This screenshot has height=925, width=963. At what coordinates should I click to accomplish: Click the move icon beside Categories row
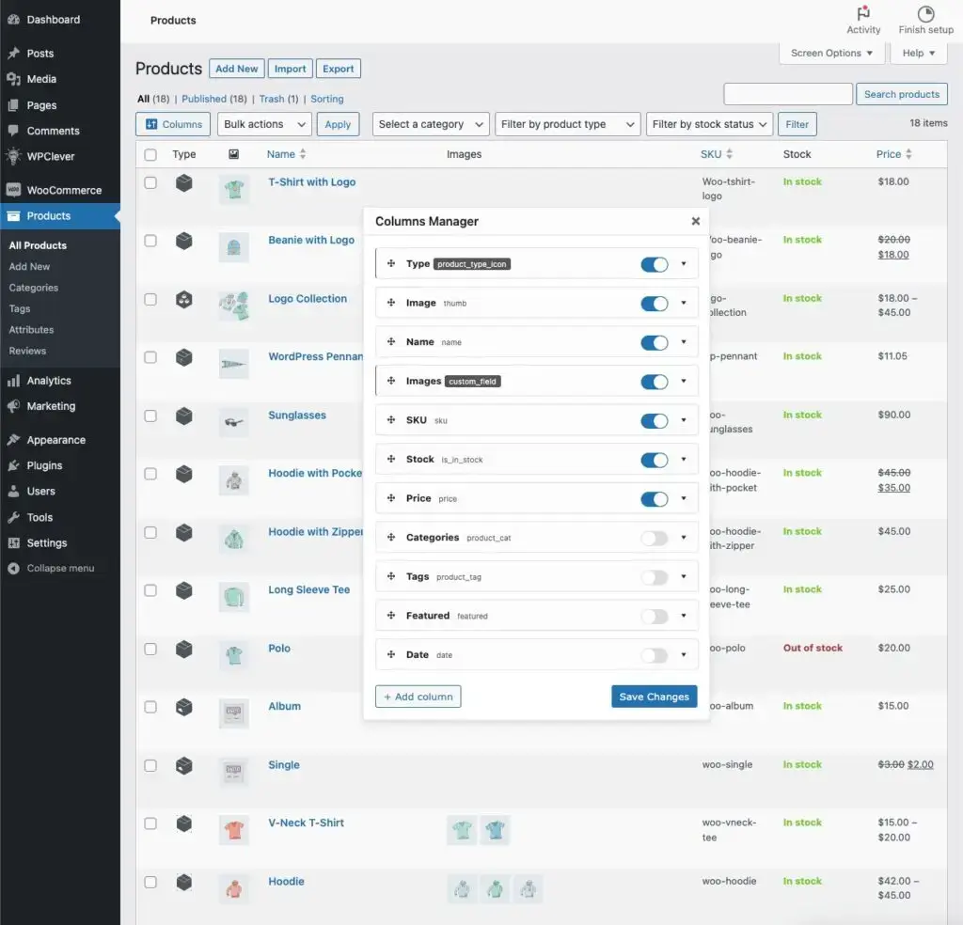390,538
